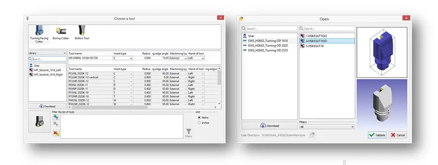Image resolution: width=438 pixels, height=165 pixels.
Task: Select the PCLNL 2020K-12 tool row
Action: tap(142, 74)
